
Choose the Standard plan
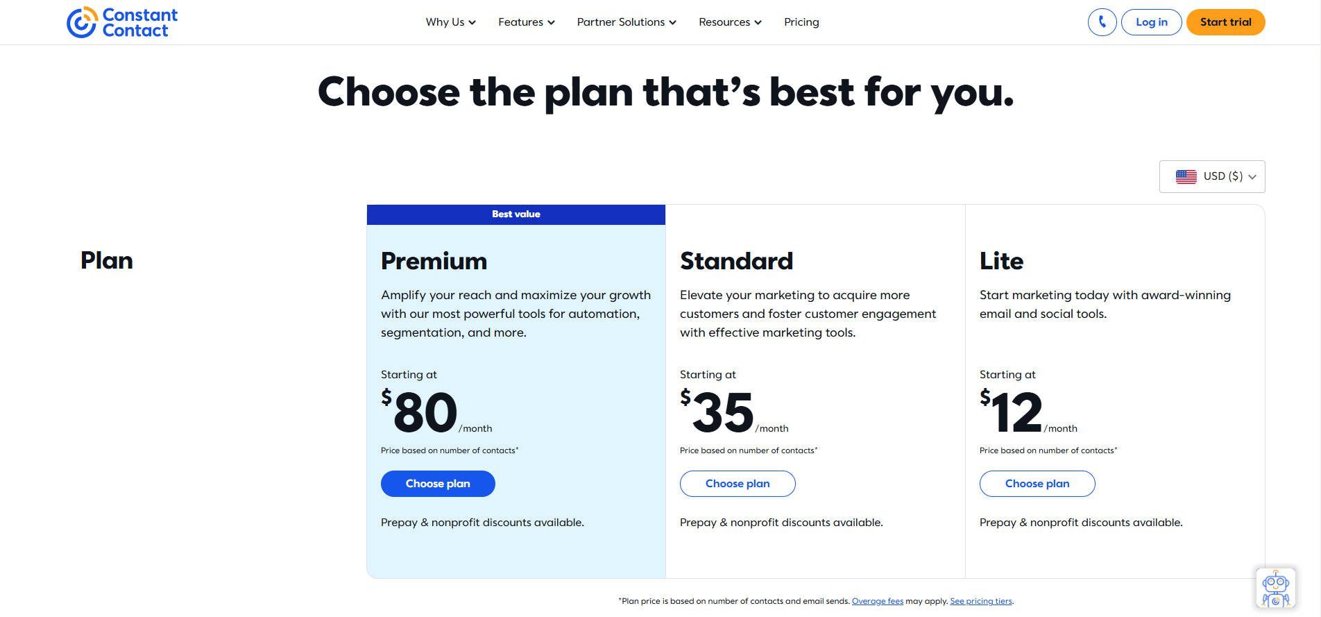[738, 483]
